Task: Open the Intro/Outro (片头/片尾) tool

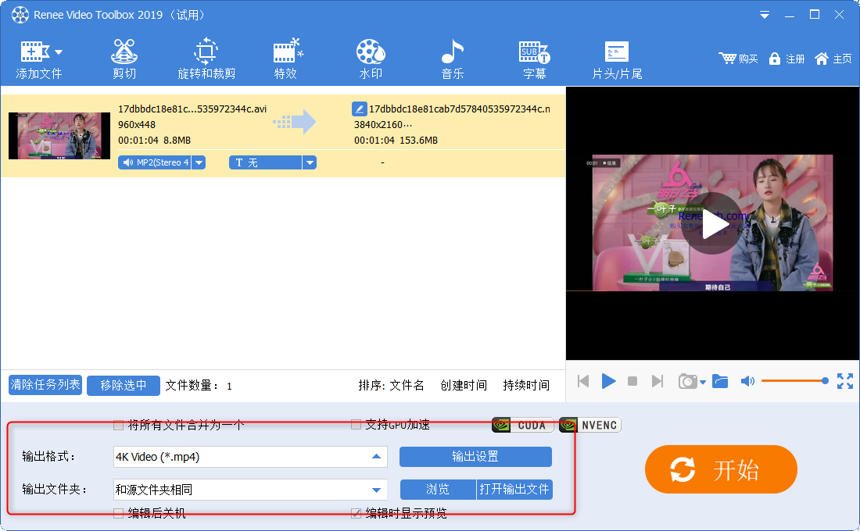Action: click(x=617, y=59)
